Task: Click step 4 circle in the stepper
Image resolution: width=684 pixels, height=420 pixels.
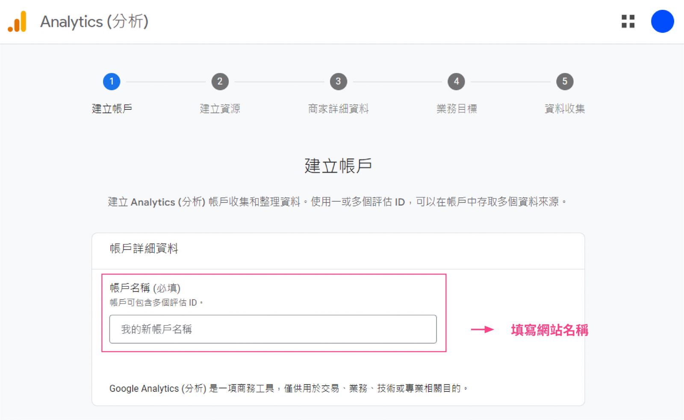Action: [456, 82]
